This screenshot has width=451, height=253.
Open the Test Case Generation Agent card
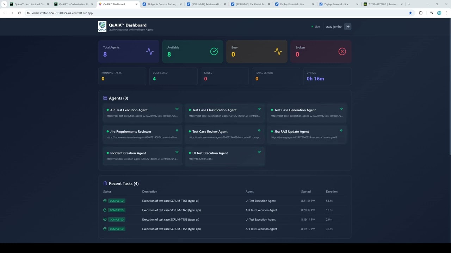[x=307, y=112]
